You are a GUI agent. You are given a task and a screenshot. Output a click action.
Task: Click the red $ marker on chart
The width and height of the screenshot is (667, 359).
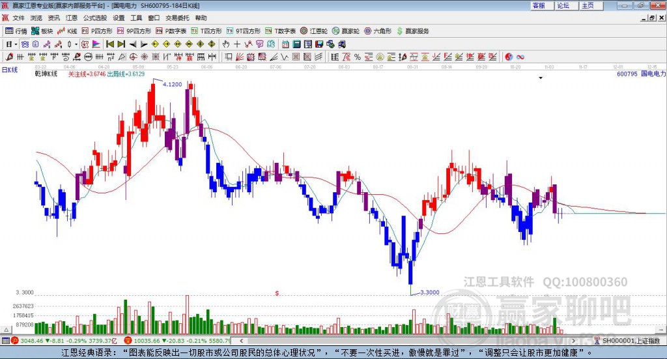[x=277, y=293]
